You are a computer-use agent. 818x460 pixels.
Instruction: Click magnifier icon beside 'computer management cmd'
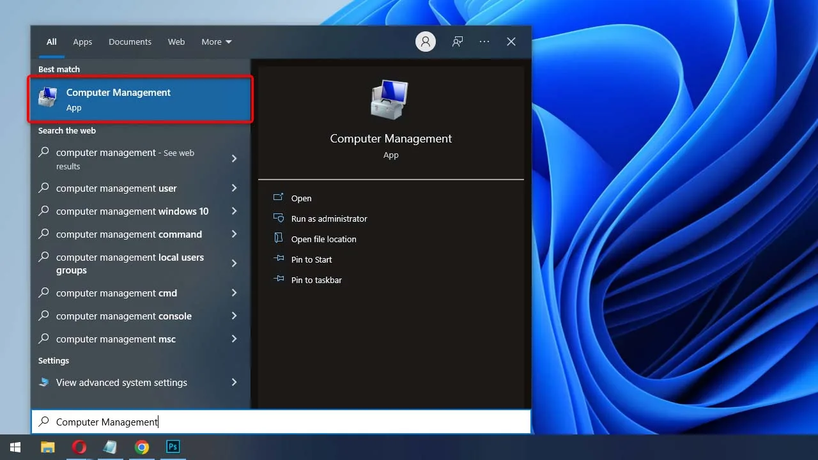click(43, 293)
